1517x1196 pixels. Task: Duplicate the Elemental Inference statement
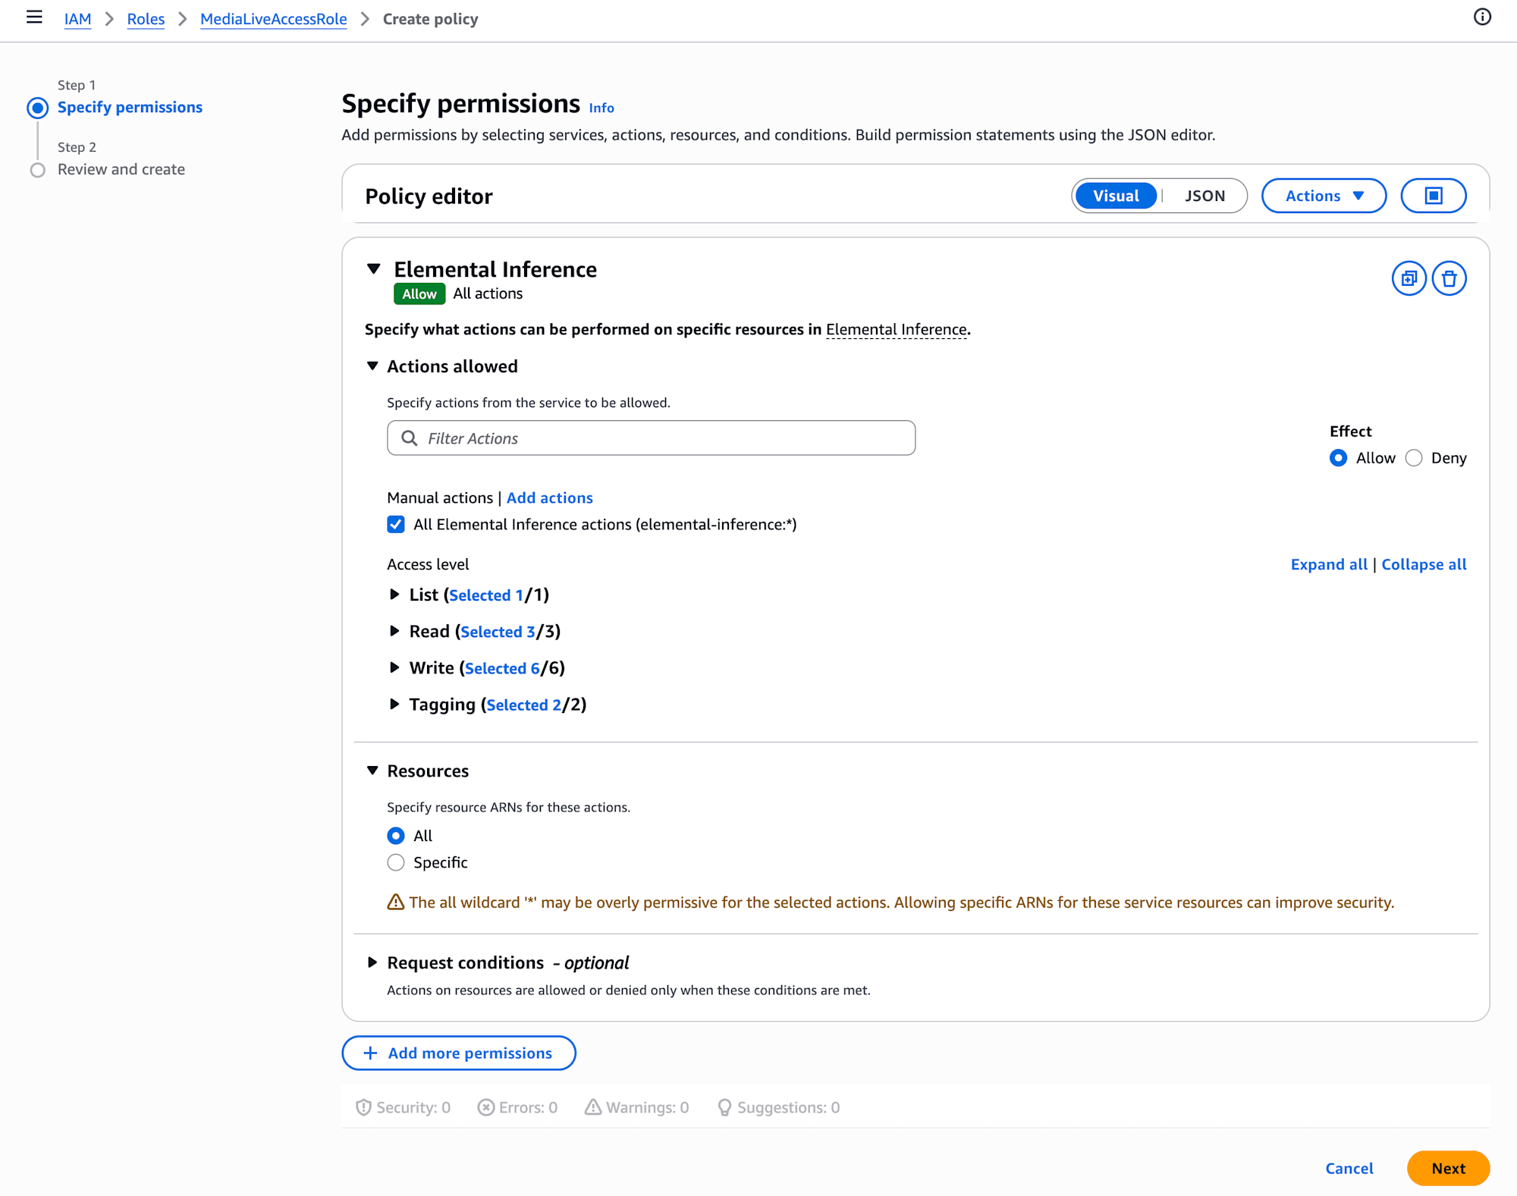point(1409,278)
